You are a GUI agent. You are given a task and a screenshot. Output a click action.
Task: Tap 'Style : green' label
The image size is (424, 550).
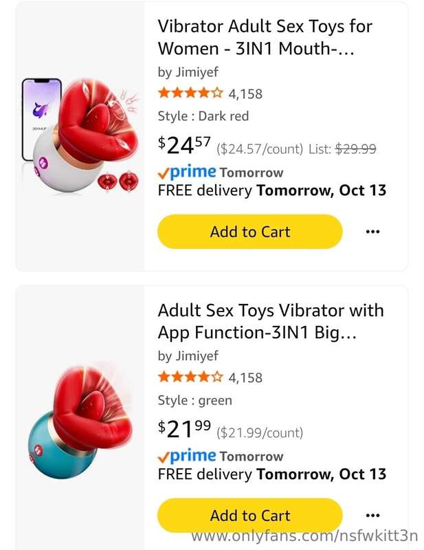[x=194, y=400]
